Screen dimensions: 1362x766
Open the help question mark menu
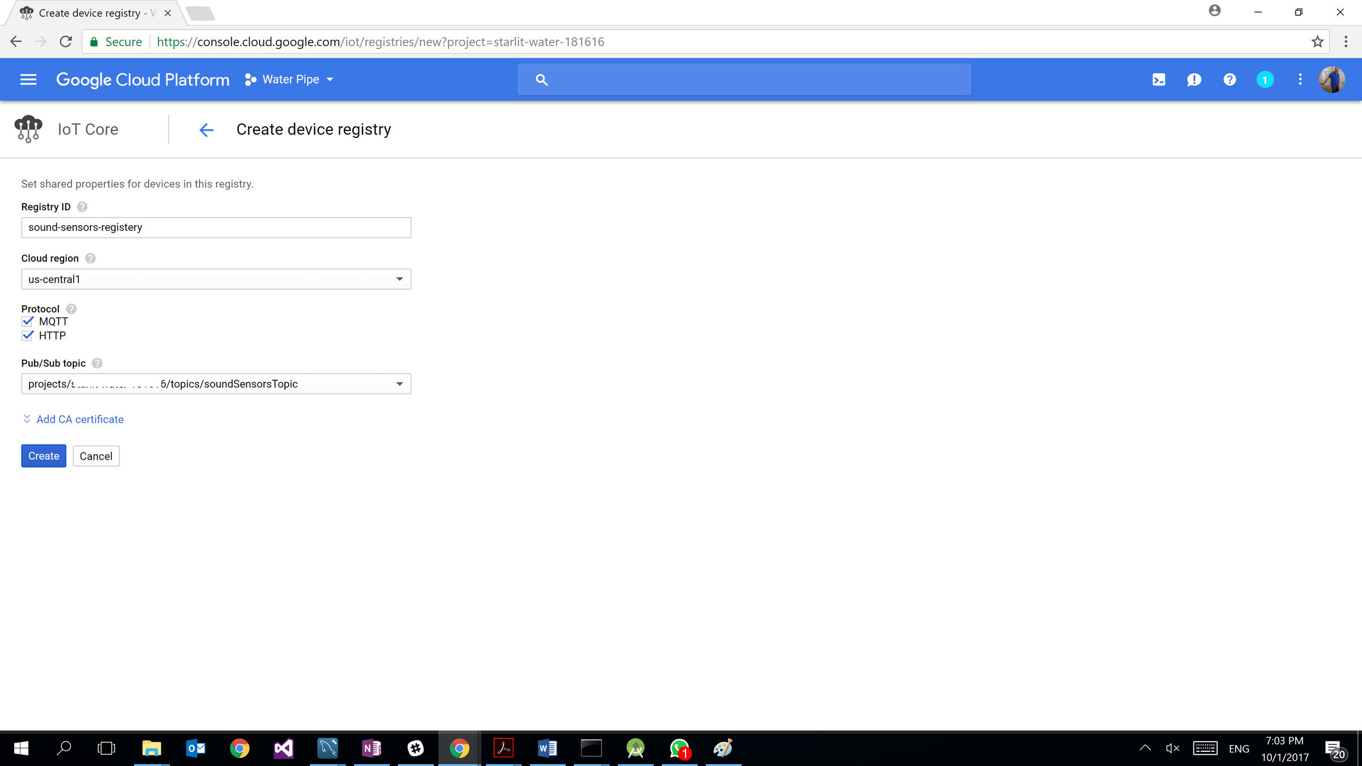pyautogui.click(x=1229, y=80)
